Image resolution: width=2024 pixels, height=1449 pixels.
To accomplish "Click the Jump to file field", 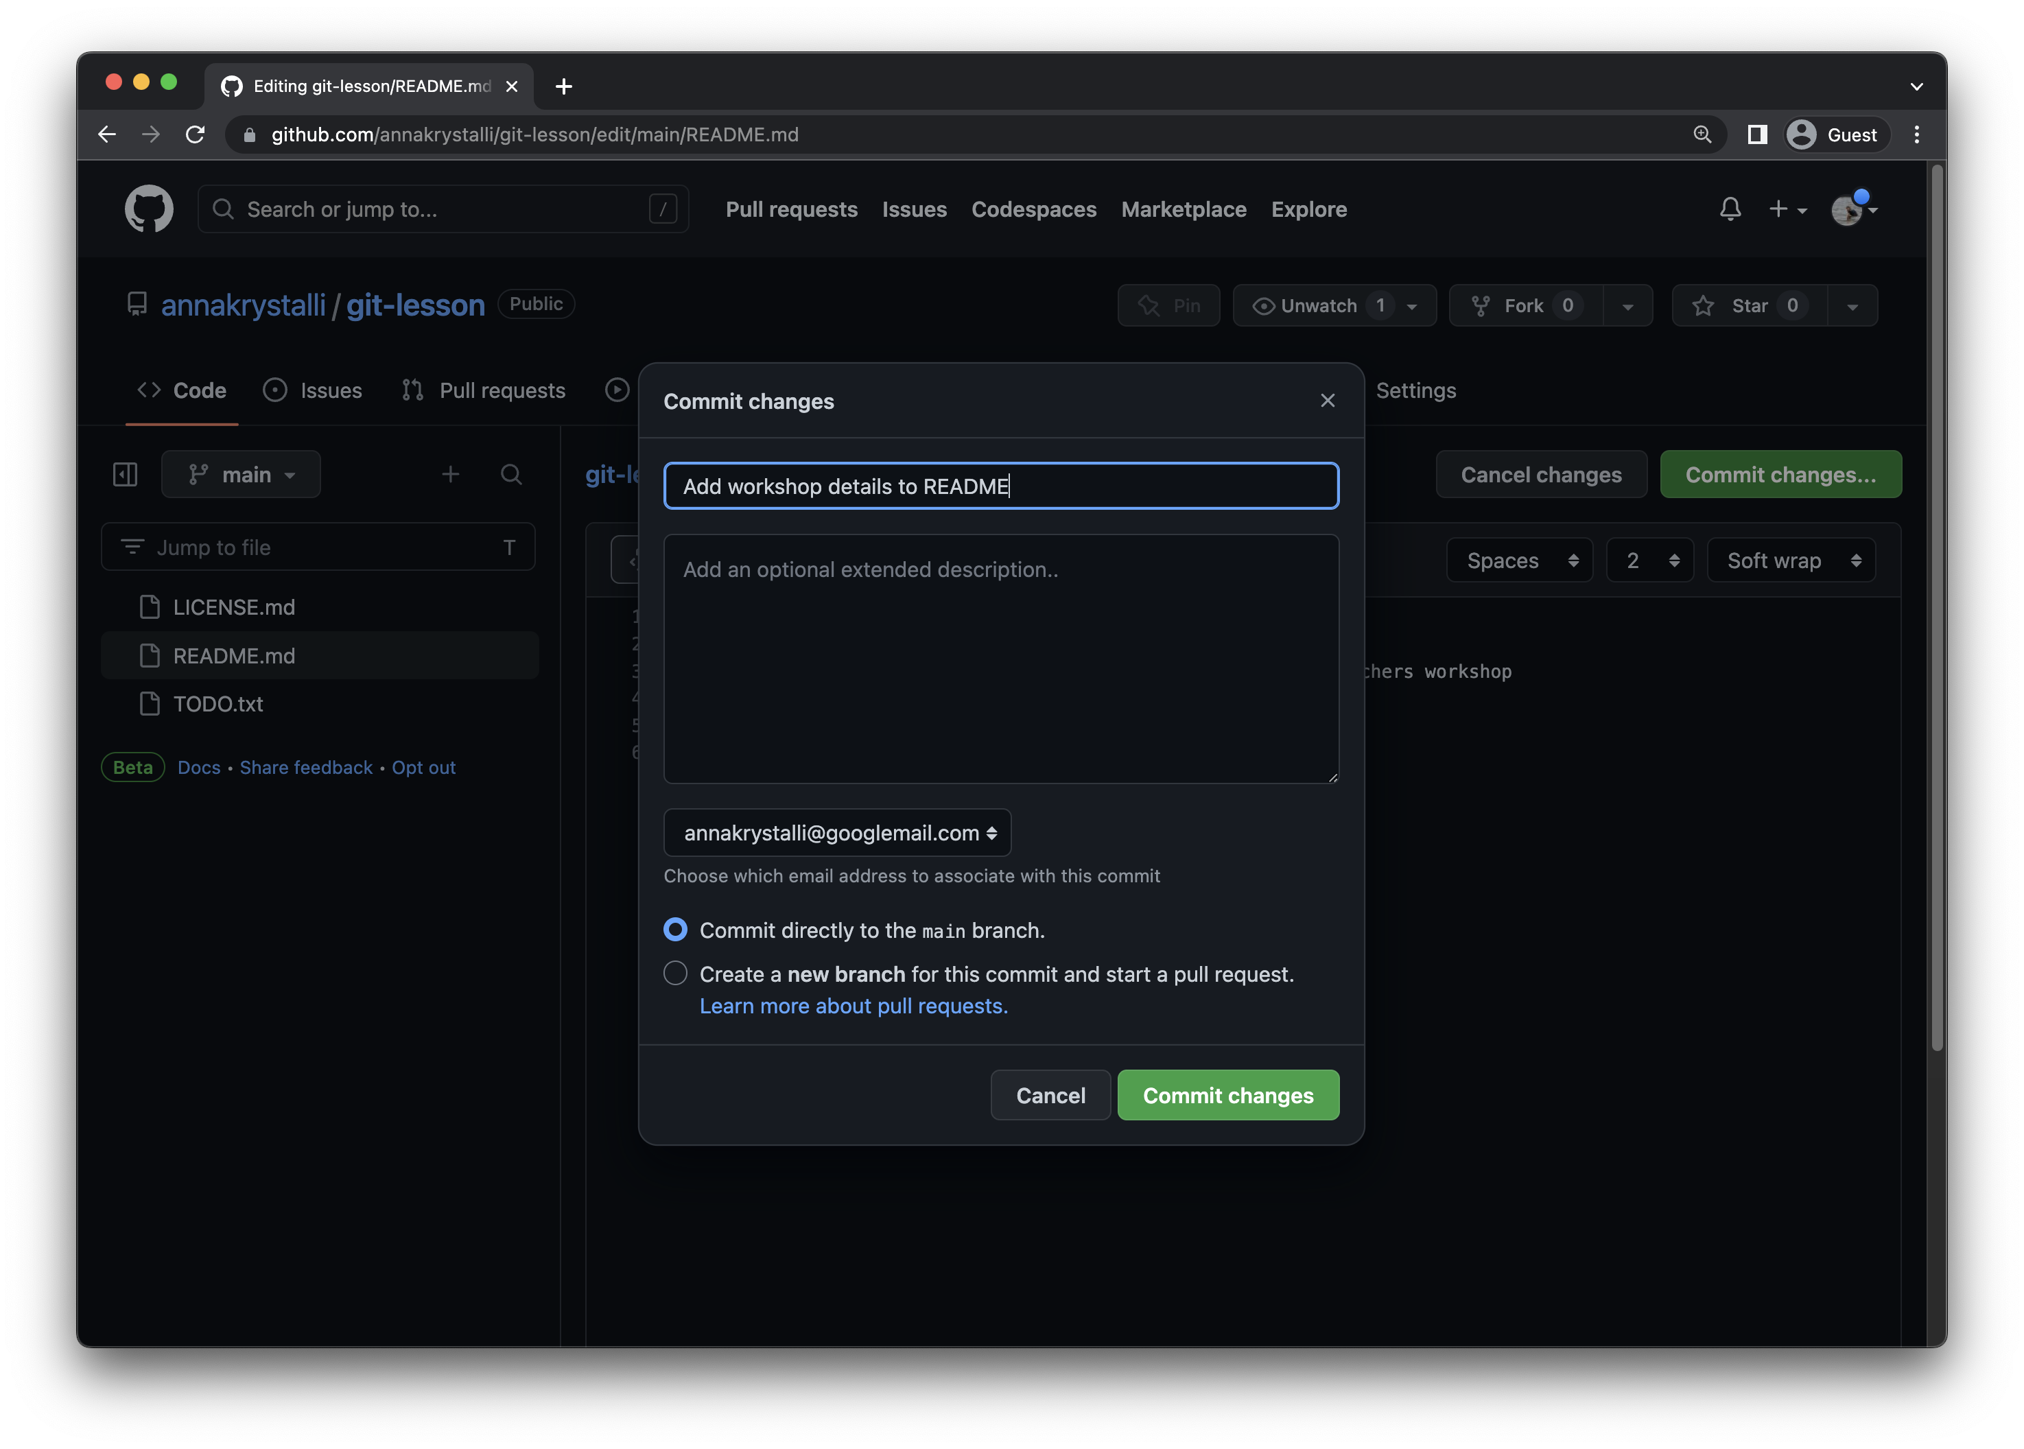I will [318, 547].
